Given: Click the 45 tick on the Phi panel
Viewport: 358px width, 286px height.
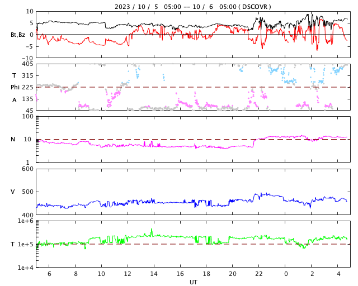Looking at the screenshot, I should (x=30, y=111).
